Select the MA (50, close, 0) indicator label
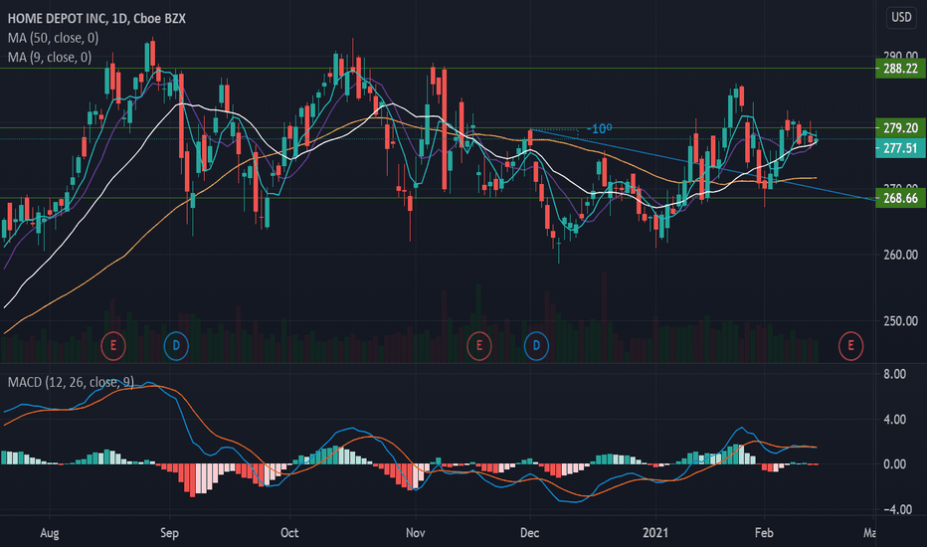 (x=53, y=38)
